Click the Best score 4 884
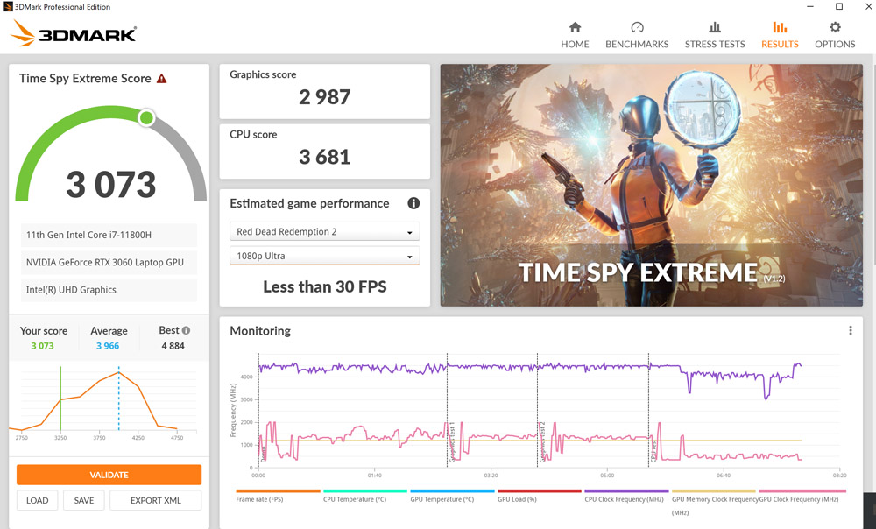 173,346
